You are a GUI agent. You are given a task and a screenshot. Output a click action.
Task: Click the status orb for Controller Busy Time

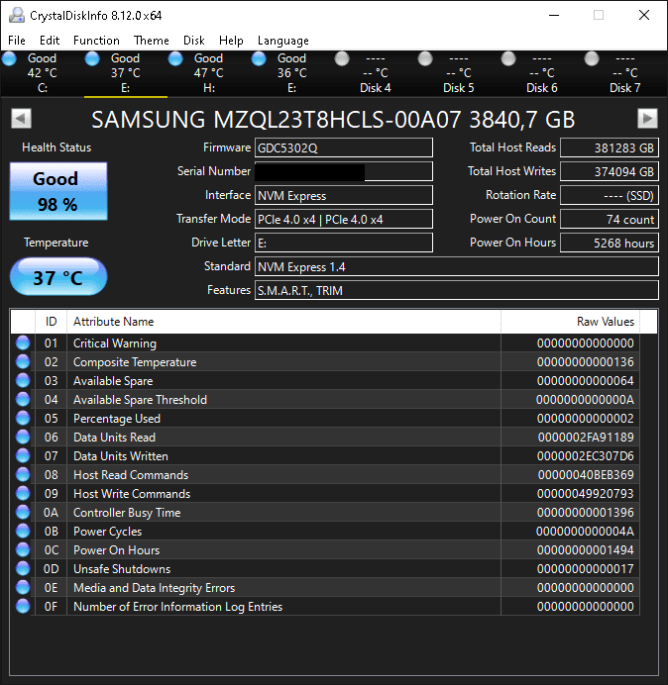pyautogui.click(x=23, y=512)
